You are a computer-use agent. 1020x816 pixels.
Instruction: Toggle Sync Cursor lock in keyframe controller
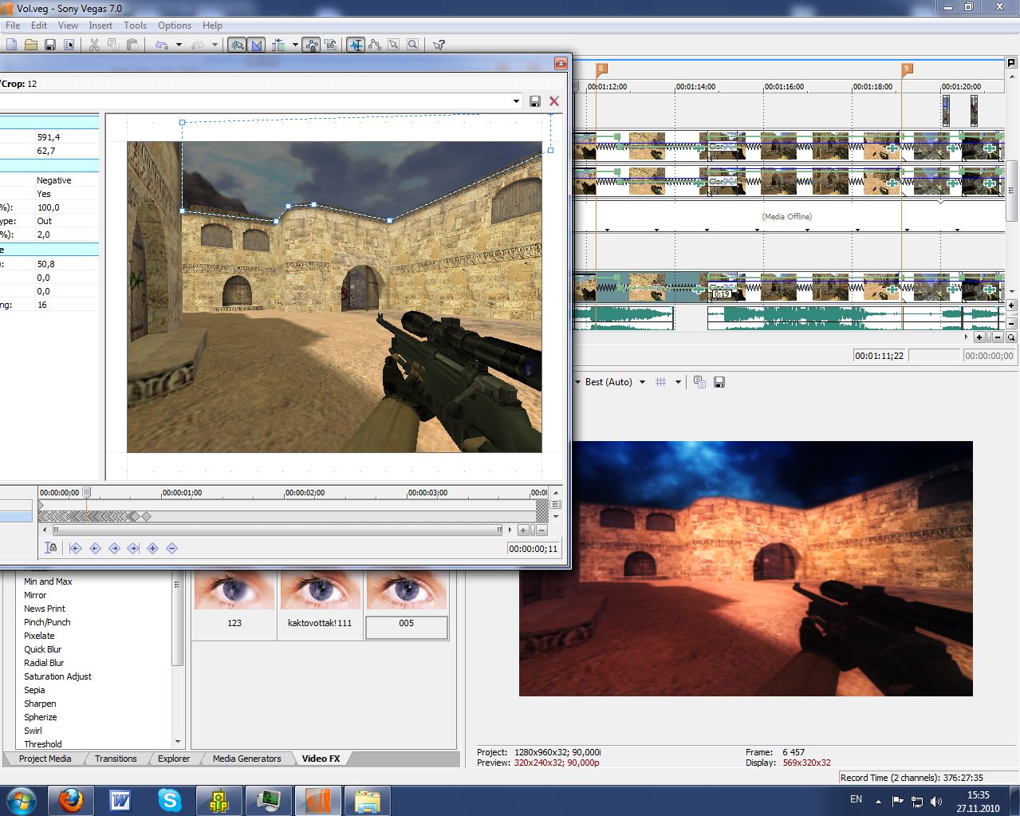[x=51, y=548]
